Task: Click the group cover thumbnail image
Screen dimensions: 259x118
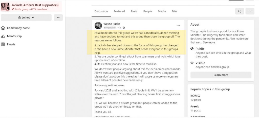Action: (x=5, y=7)
